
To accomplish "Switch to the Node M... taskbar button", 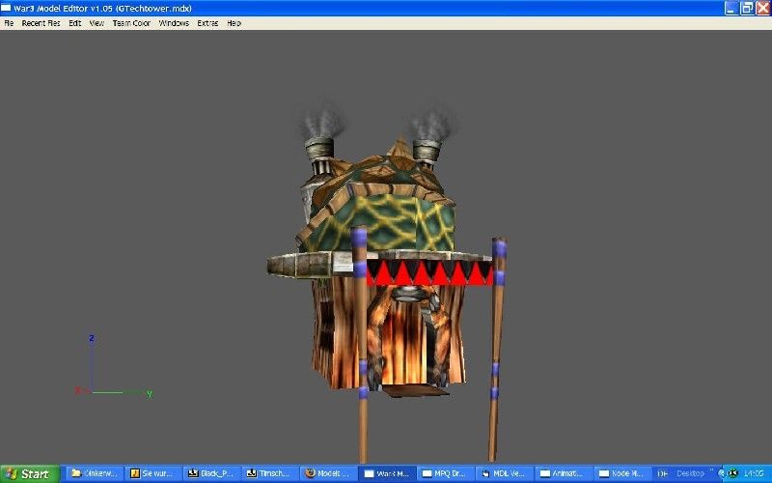I will [x=621, y=473].
